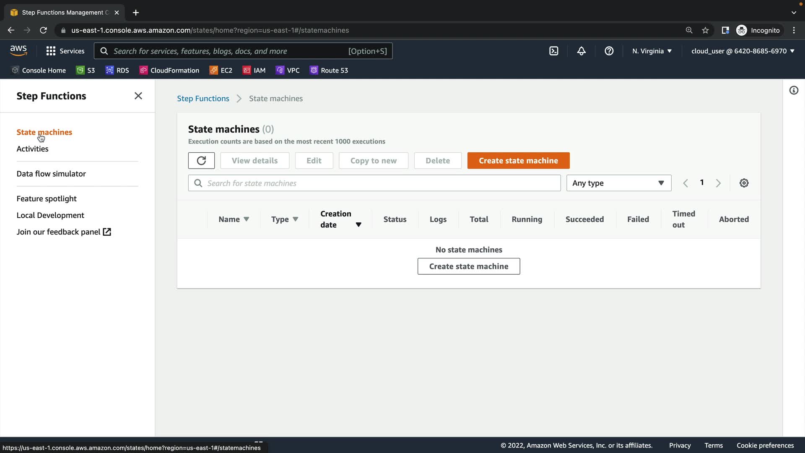This screenshot has height=453, width=805.
Task: Open AWS CloudShell icon in top bar
Action: [553, 51]
